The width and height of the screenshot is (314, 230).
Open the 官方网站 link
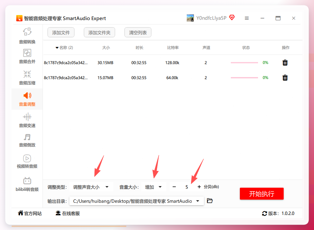(x=33, y=213)
